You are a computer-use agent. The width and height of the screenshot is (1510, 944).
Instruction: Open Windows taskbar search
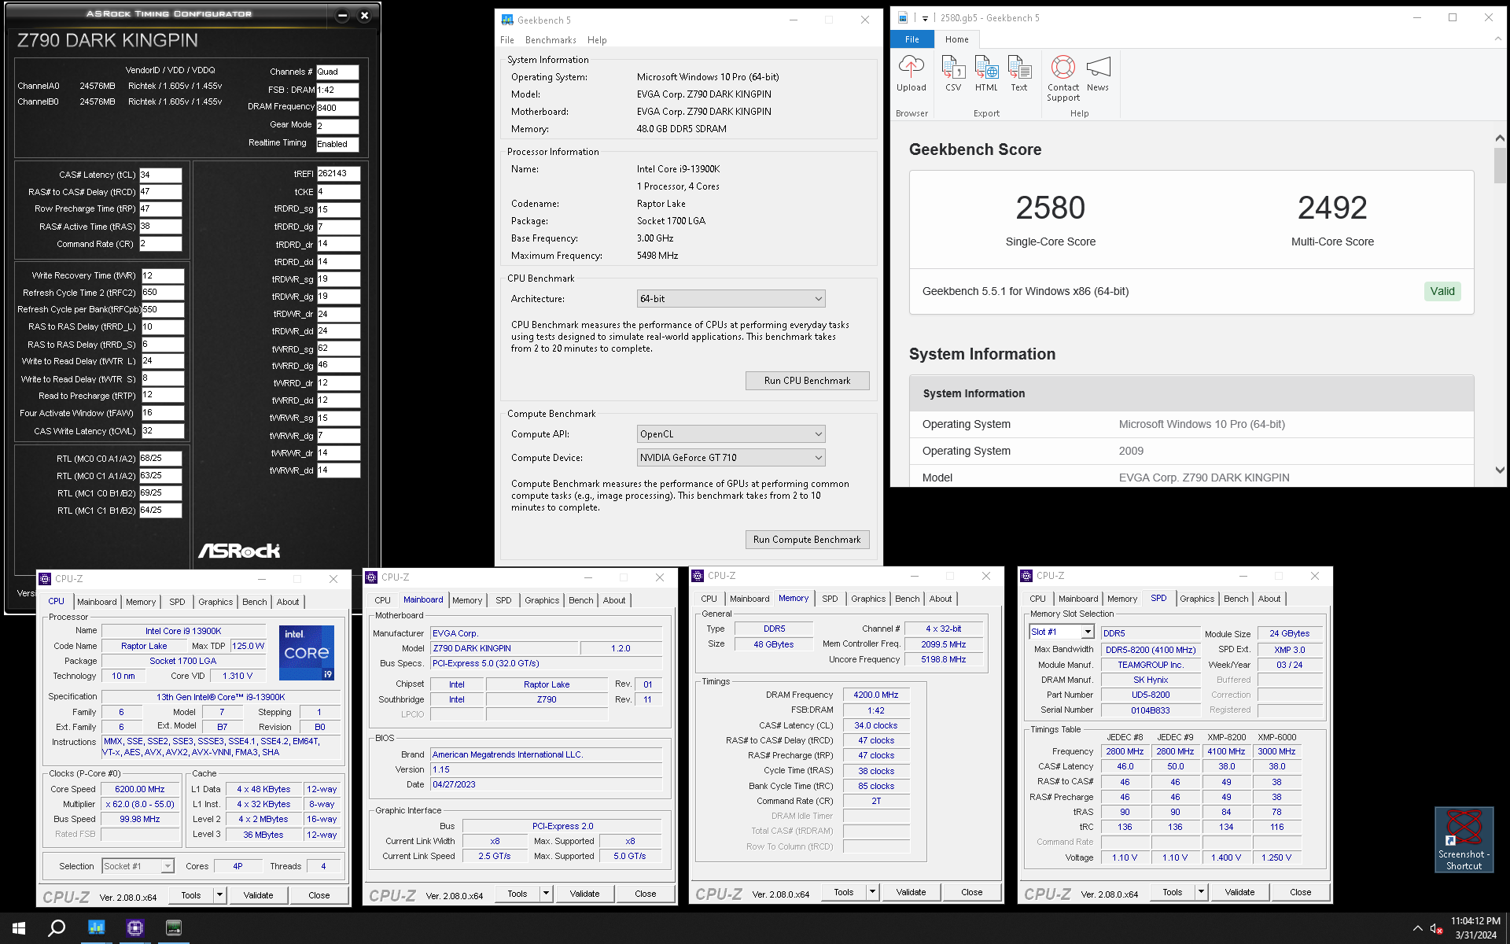tap(57, 928)
